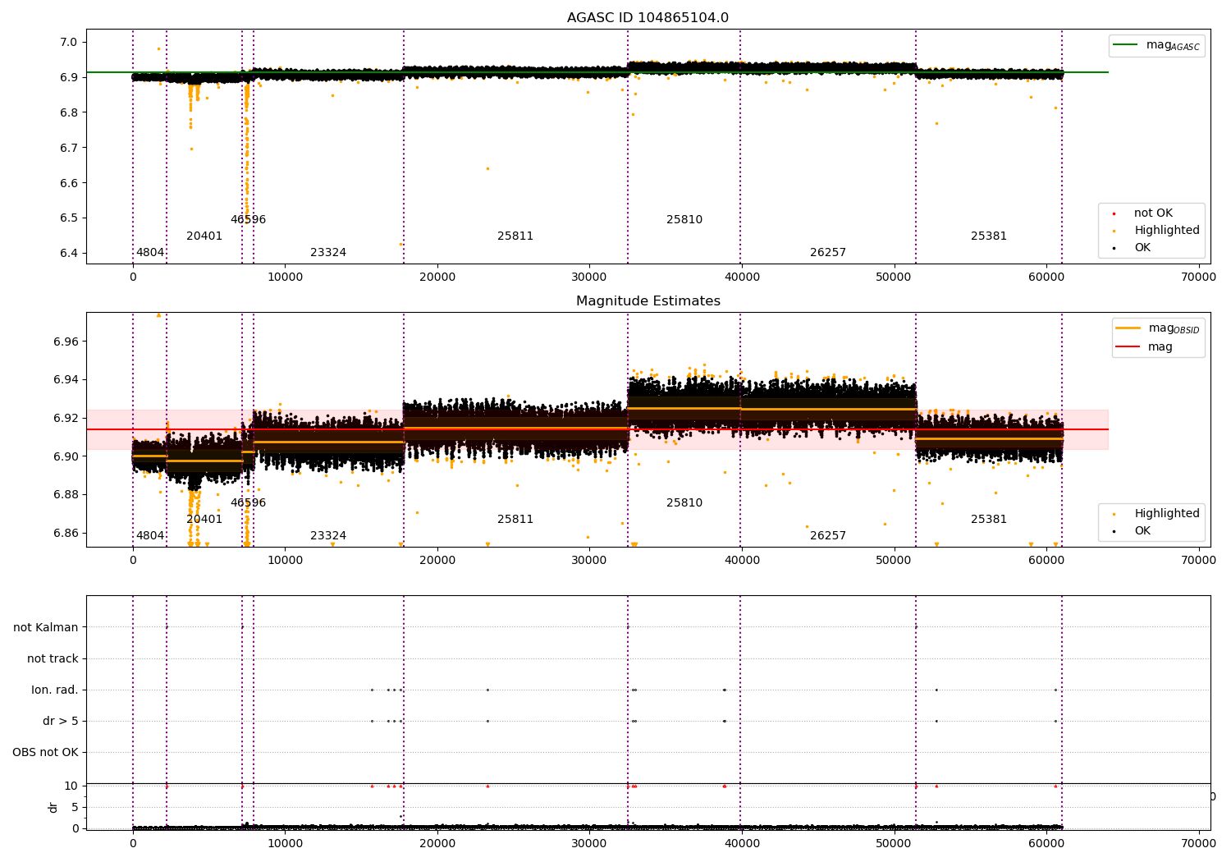This screenshot has width=1231, height=862.
Task: Click OBSID label 4804 in Magnitude Estimates plot
Action: (150, 536)
